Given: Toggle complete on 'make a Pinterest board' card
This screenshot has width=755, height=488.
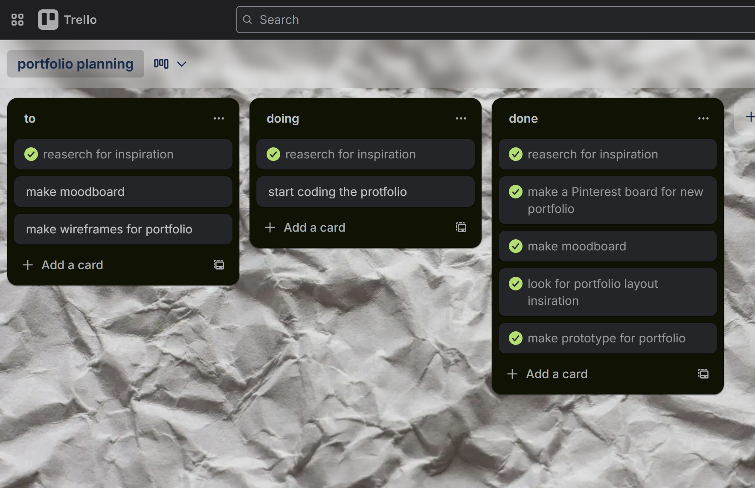Looking at the screenshot, I should [516, 192].
